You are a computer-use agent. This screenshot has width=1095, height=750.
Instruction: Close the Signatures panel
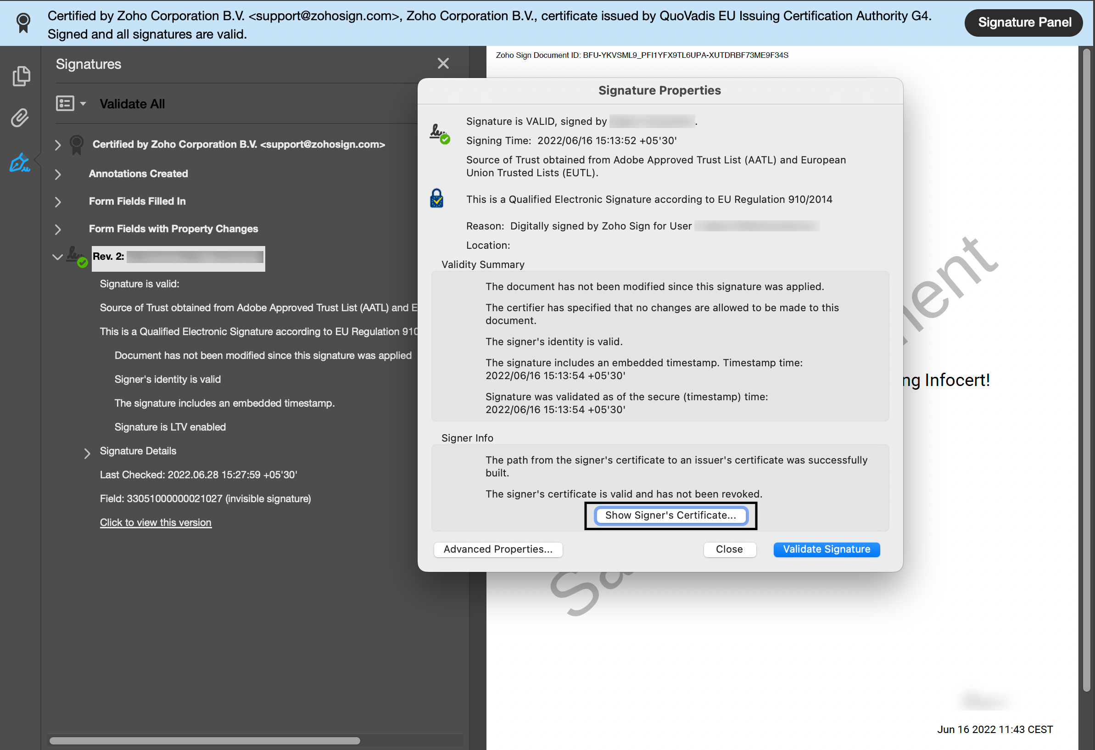coord(443,63)
